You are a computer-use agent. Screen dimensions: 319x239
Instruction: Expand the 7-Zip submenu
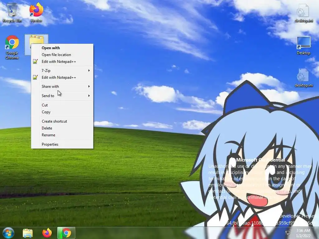(62, 71)
